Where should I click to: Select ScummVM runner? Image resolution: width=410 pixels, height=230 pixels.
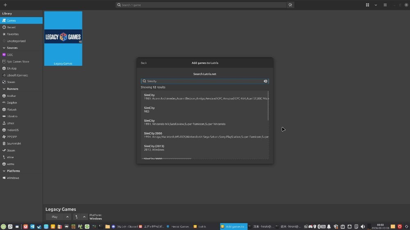point(21,143)
